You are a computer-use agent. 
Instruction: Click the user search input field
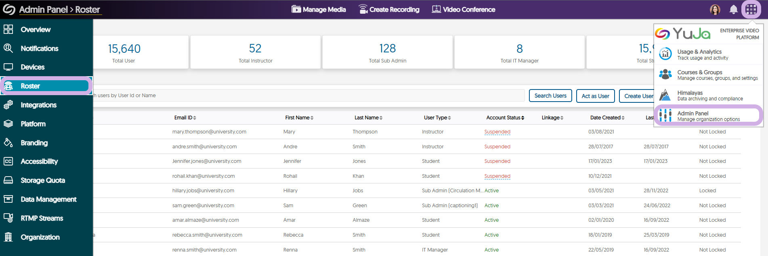[307, 96]
